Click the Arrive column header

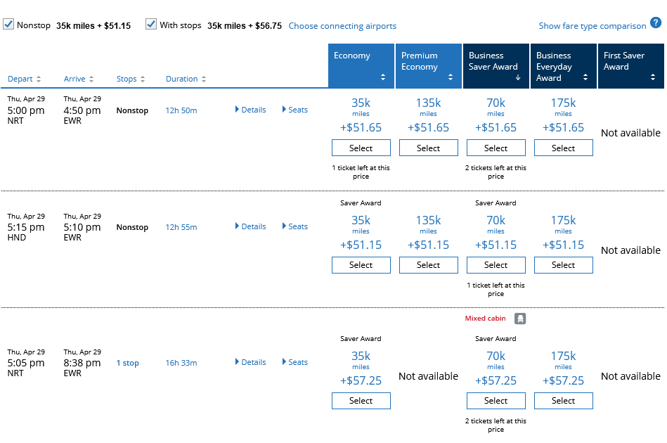coord(75,79)
